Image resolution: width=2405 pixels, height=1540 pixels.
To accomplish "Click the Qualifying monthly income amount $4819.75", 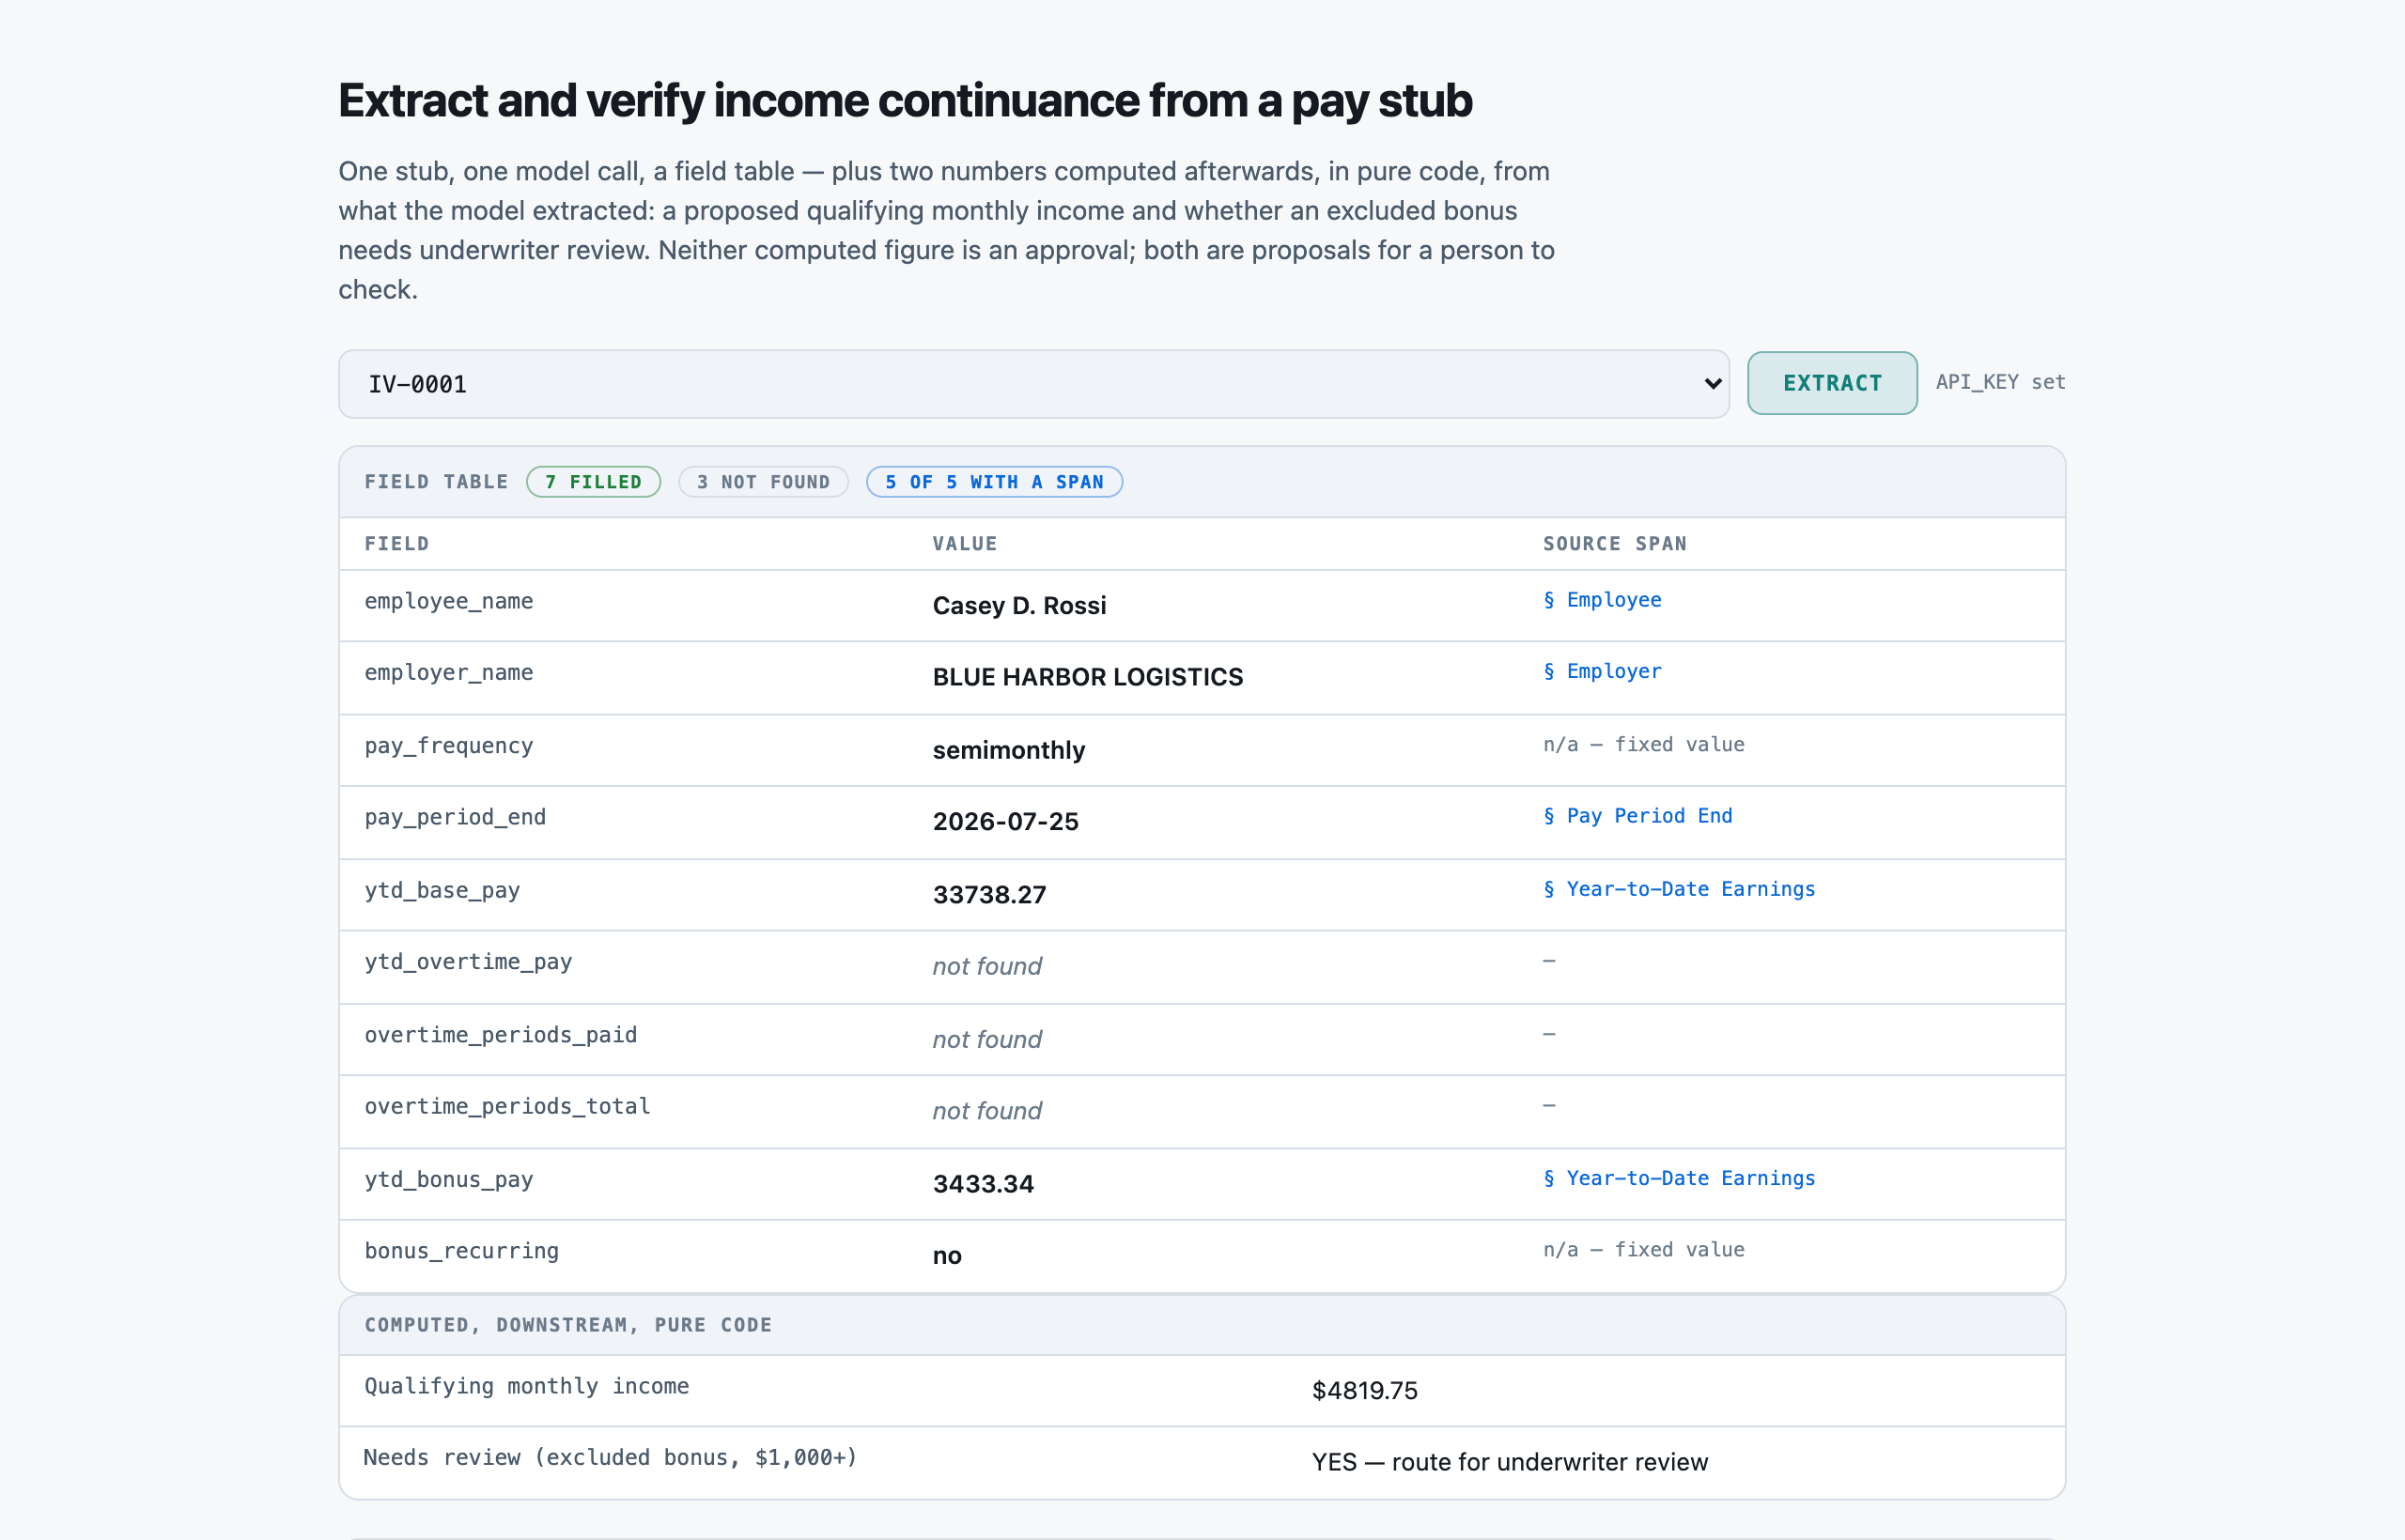I will coord(1365,1390).
